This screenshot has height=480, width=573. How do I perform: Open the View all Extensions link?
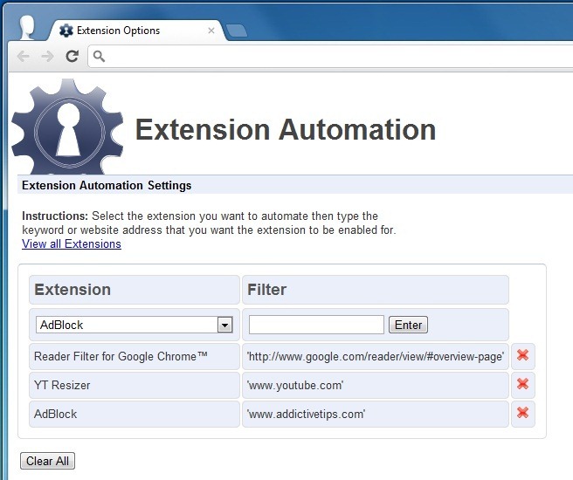pyautogui.click(x=72, y=243)
